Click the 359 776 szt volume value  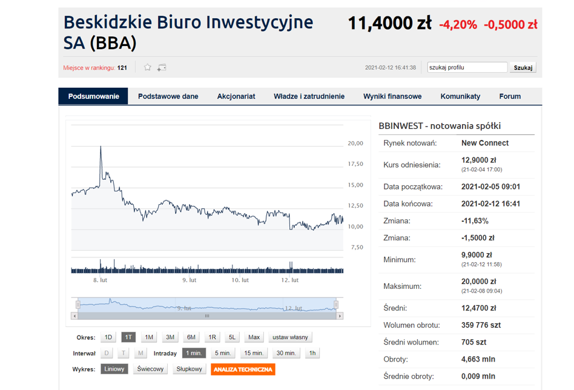tap(481, 325)
